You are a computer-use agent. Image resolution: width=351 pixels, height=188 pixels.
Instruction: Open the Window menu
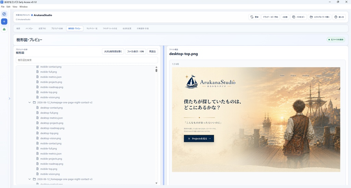[x=24, y=7]
